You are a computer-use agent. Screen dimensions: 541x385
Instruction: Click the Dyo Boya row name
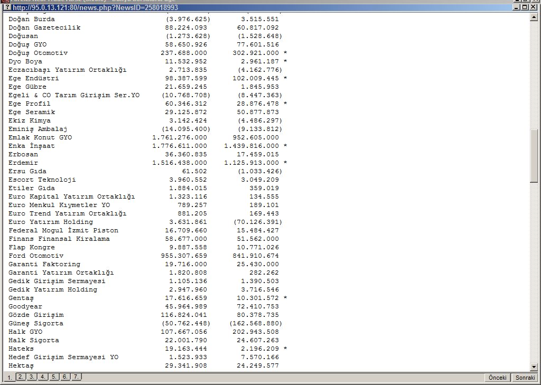tap(25, 61)
